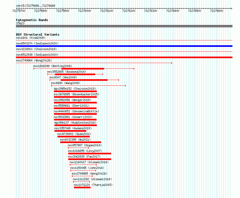Click the nsv1601 (Kidd2008) variant label
The height and width of the screenshot is (198, 240).
pyautogui.click(x=31, y=38)
